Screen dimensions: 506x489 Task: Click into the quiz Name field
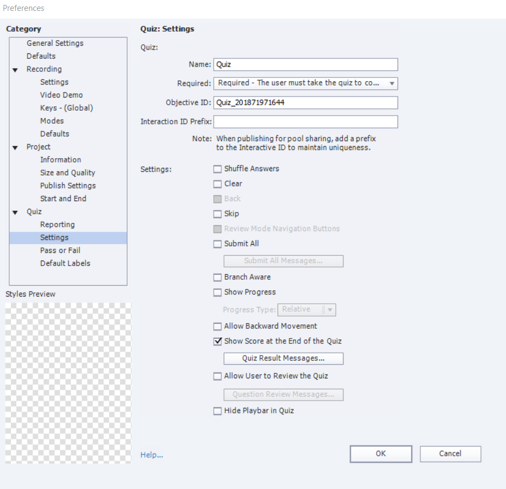[x=305, y=64]
